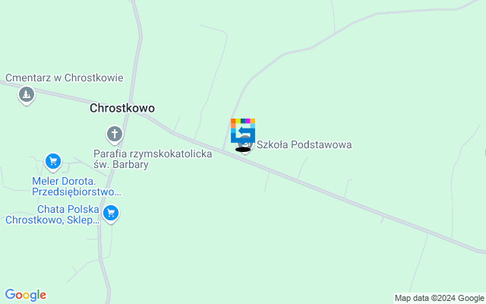Viewport: 486px width, 304px height.
Task: Click the Chrostkowo town name label
Action: tap(122, 108)
